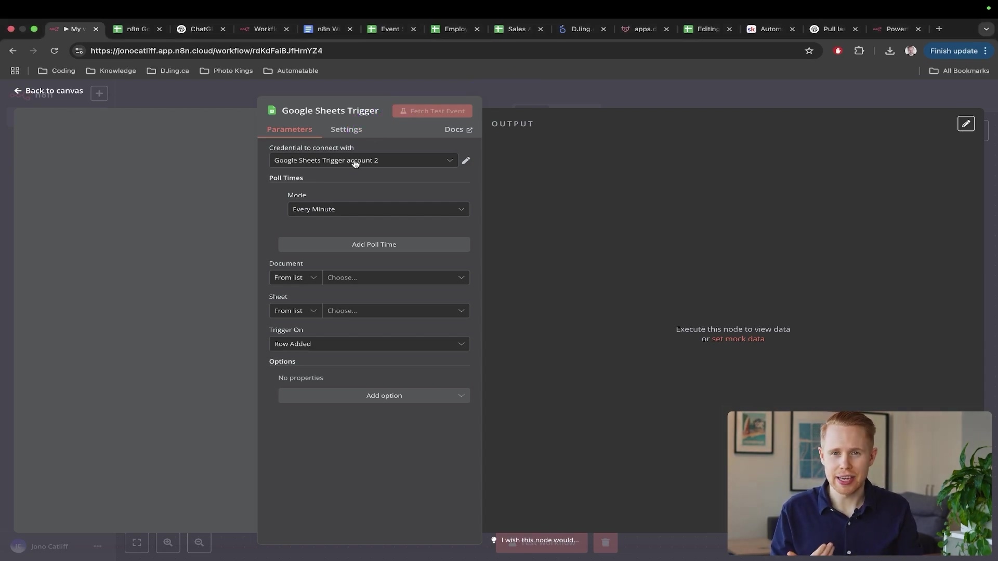This screenshot has width=998, height=561.
Task: Open the browser extensions puzzle icon
Action: click(x=859, y=50)
